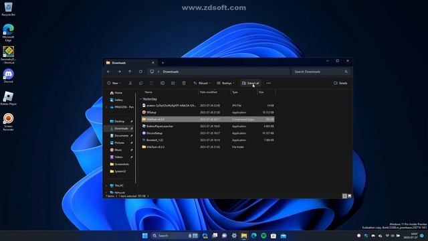Open the New item dropdown
428x241 pixels.
point(114,83)
